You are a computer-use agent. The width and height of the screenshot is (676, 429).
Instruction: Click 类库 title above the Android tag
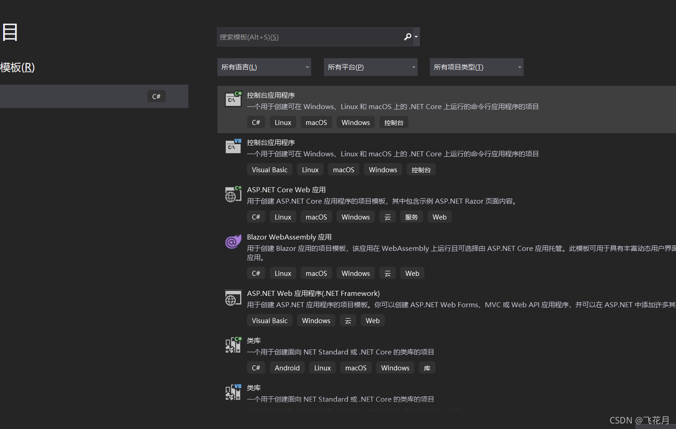coord(254,341)
